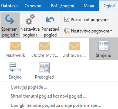Switch to the Osnovno tab
The image size is (118, 109).
(33, 6)
